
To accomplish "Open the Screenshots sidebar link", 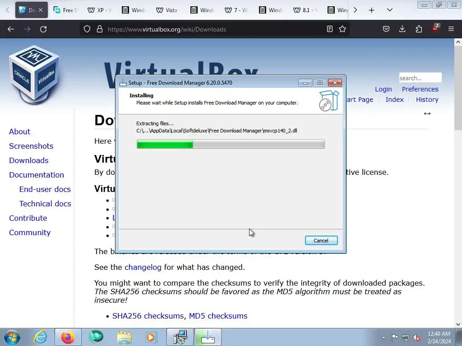I will 31,146.
